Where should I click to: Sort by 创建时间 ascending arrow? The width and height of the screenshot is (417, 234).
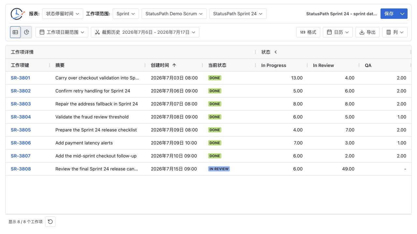[174, 65]
